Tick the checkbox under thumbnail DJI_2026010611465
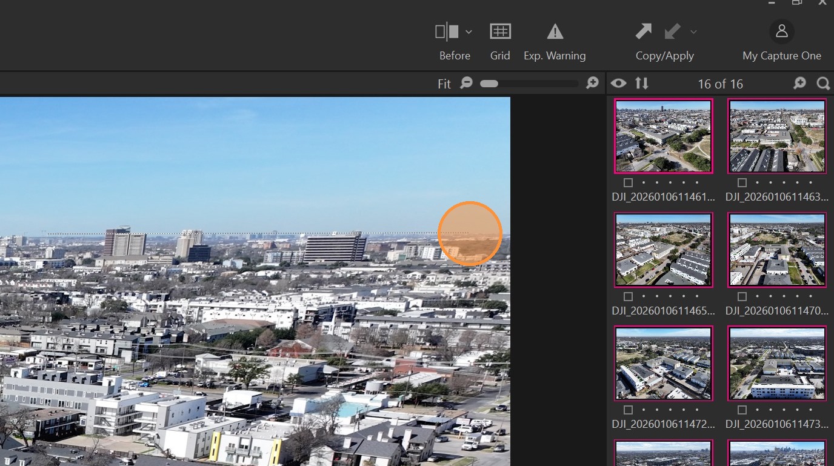834x466 pixels. click(x=628, y=296)
